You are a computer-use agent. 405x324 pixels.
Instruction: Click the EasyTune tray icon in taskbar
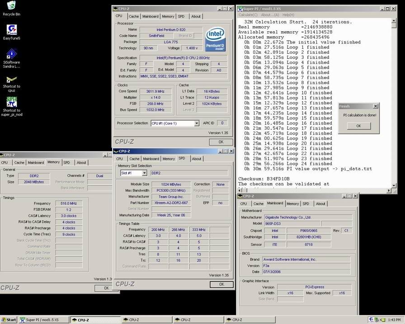click(371, 319)
